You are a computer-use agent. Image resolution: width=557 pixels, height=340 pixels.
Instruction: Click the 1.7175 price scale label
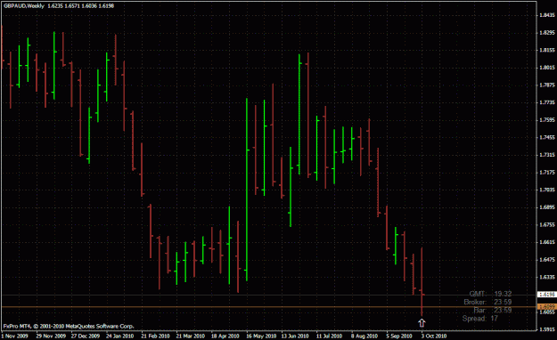[546, 173]
